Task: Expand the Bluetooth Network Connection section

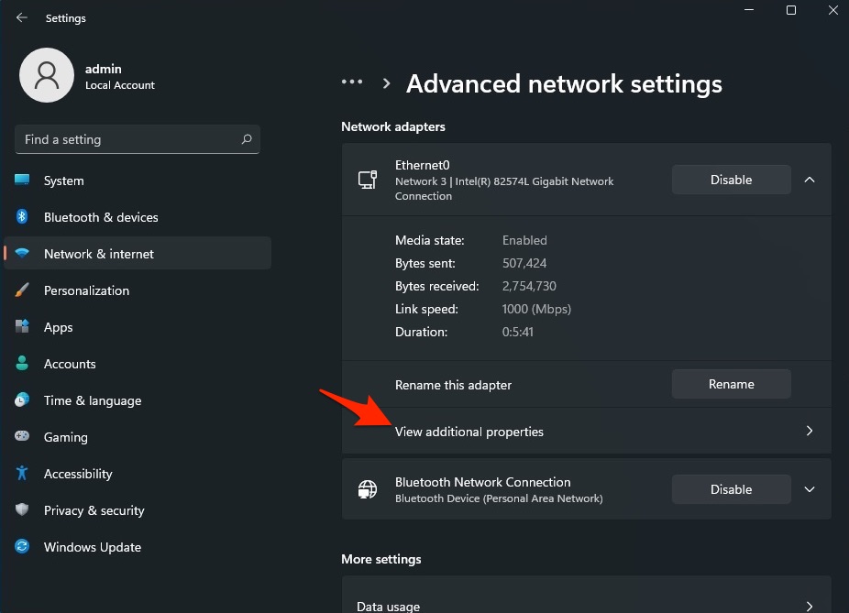Action: coord(810,489)
